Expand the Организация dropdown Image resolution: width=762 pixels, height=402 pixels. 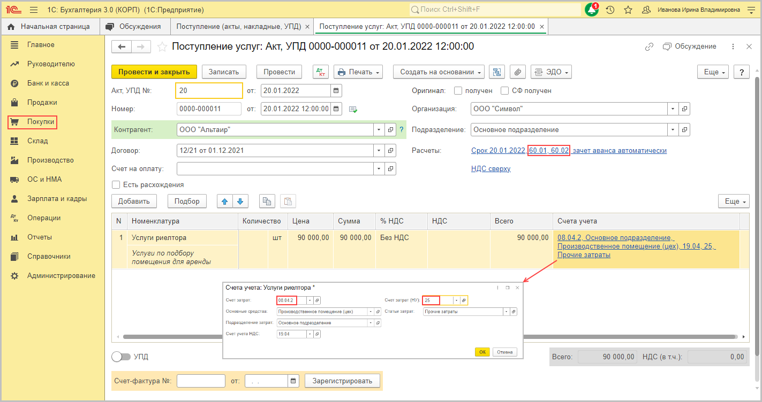click(x=674, y=109)
